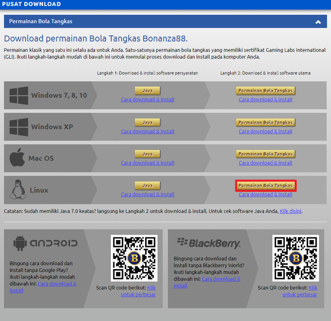Click the Windows XP logo icon
Screen dimensions: 331x321
coord(19,127)
